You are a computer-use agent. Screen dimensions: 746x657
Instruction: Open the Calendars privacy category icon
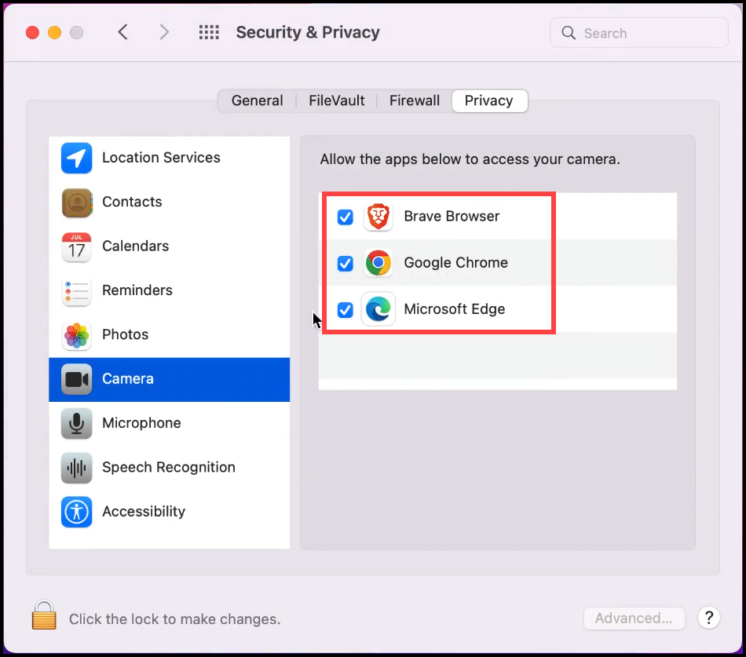[77, 246]
